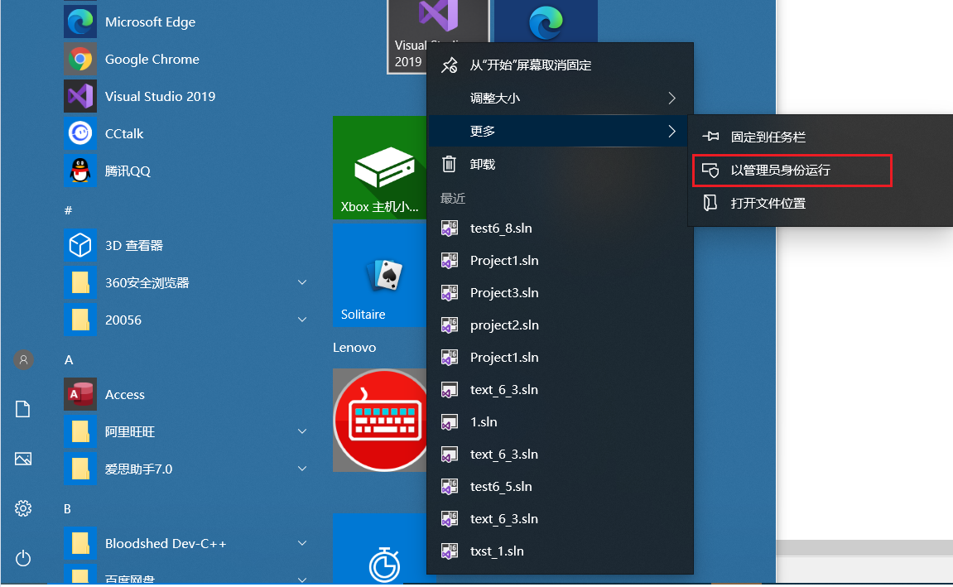Click the solution icon next to test6_8.sln
The height and width of the screenshot is (587, 953).
pyautogui.click(x=449, y=228)
